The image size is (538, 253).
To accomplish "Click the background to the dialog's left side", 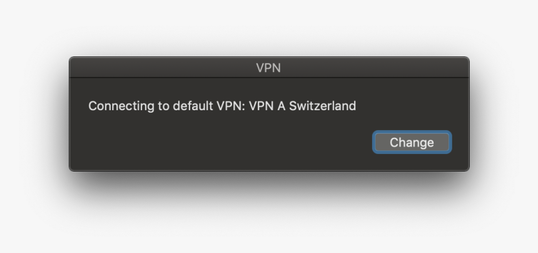I will 31,113.
